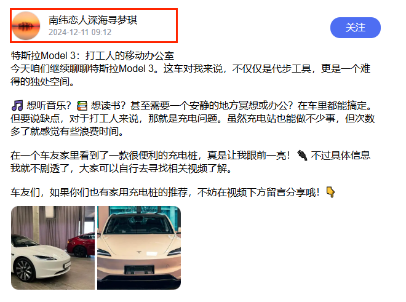Click the license plate holder in second photo
The image size is (406, 302).
(139, 269)
